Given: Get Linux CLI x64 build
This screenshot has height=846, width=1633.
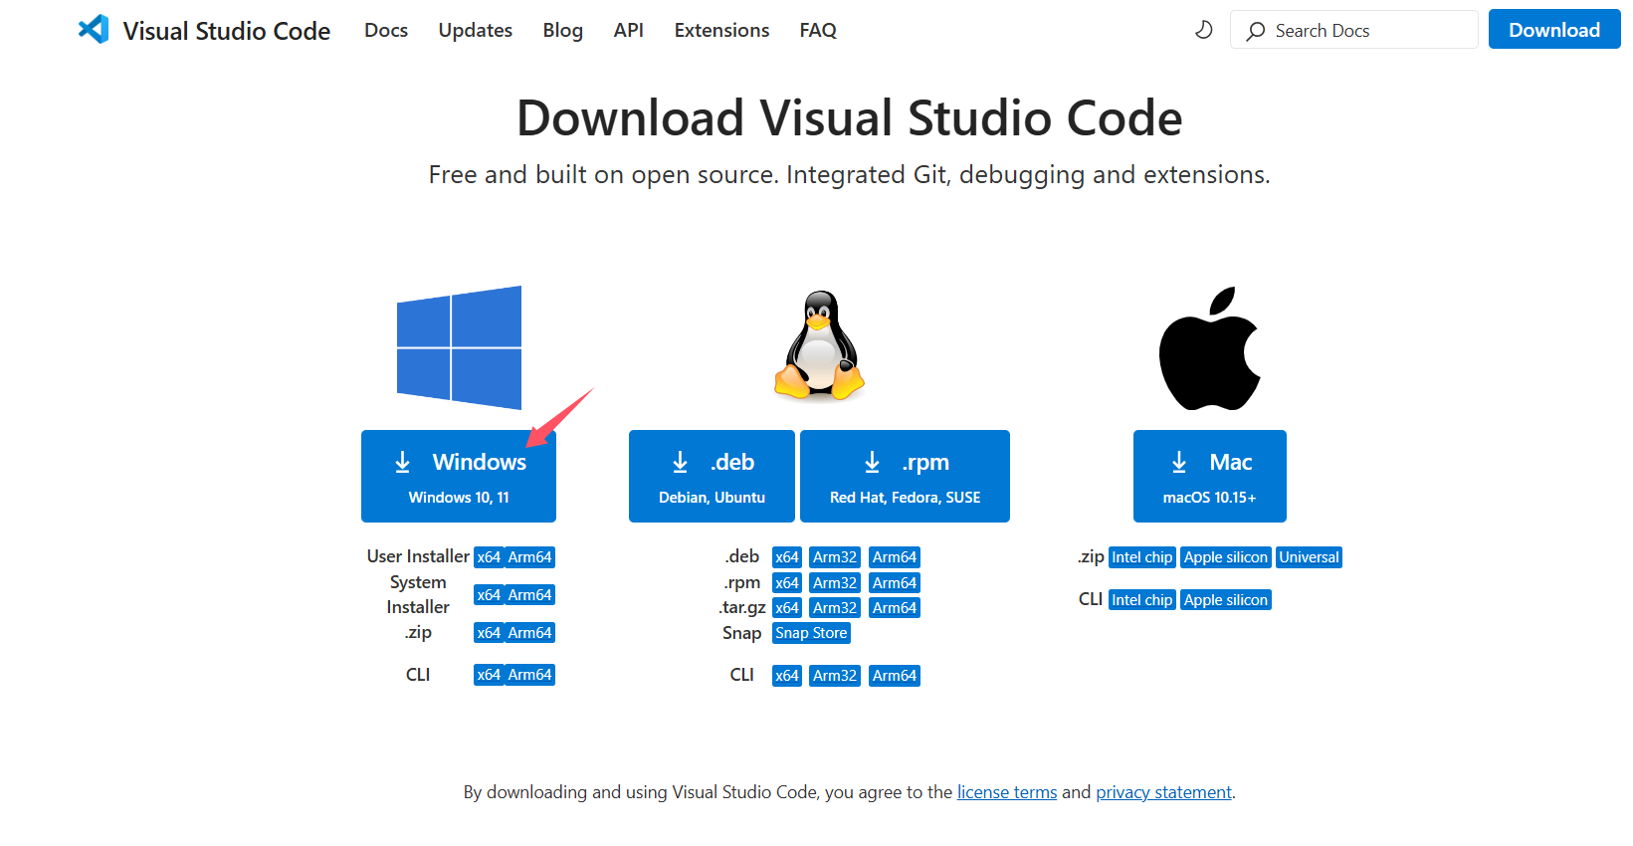Looking at the screenshot, I should point(787,676).
